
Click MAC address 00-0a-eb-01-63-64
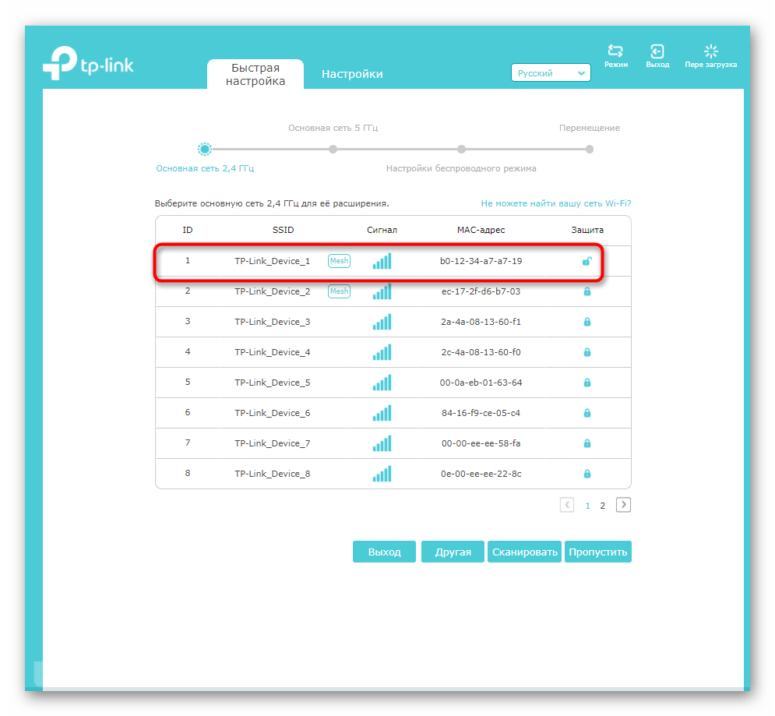(x=481, y=383)
